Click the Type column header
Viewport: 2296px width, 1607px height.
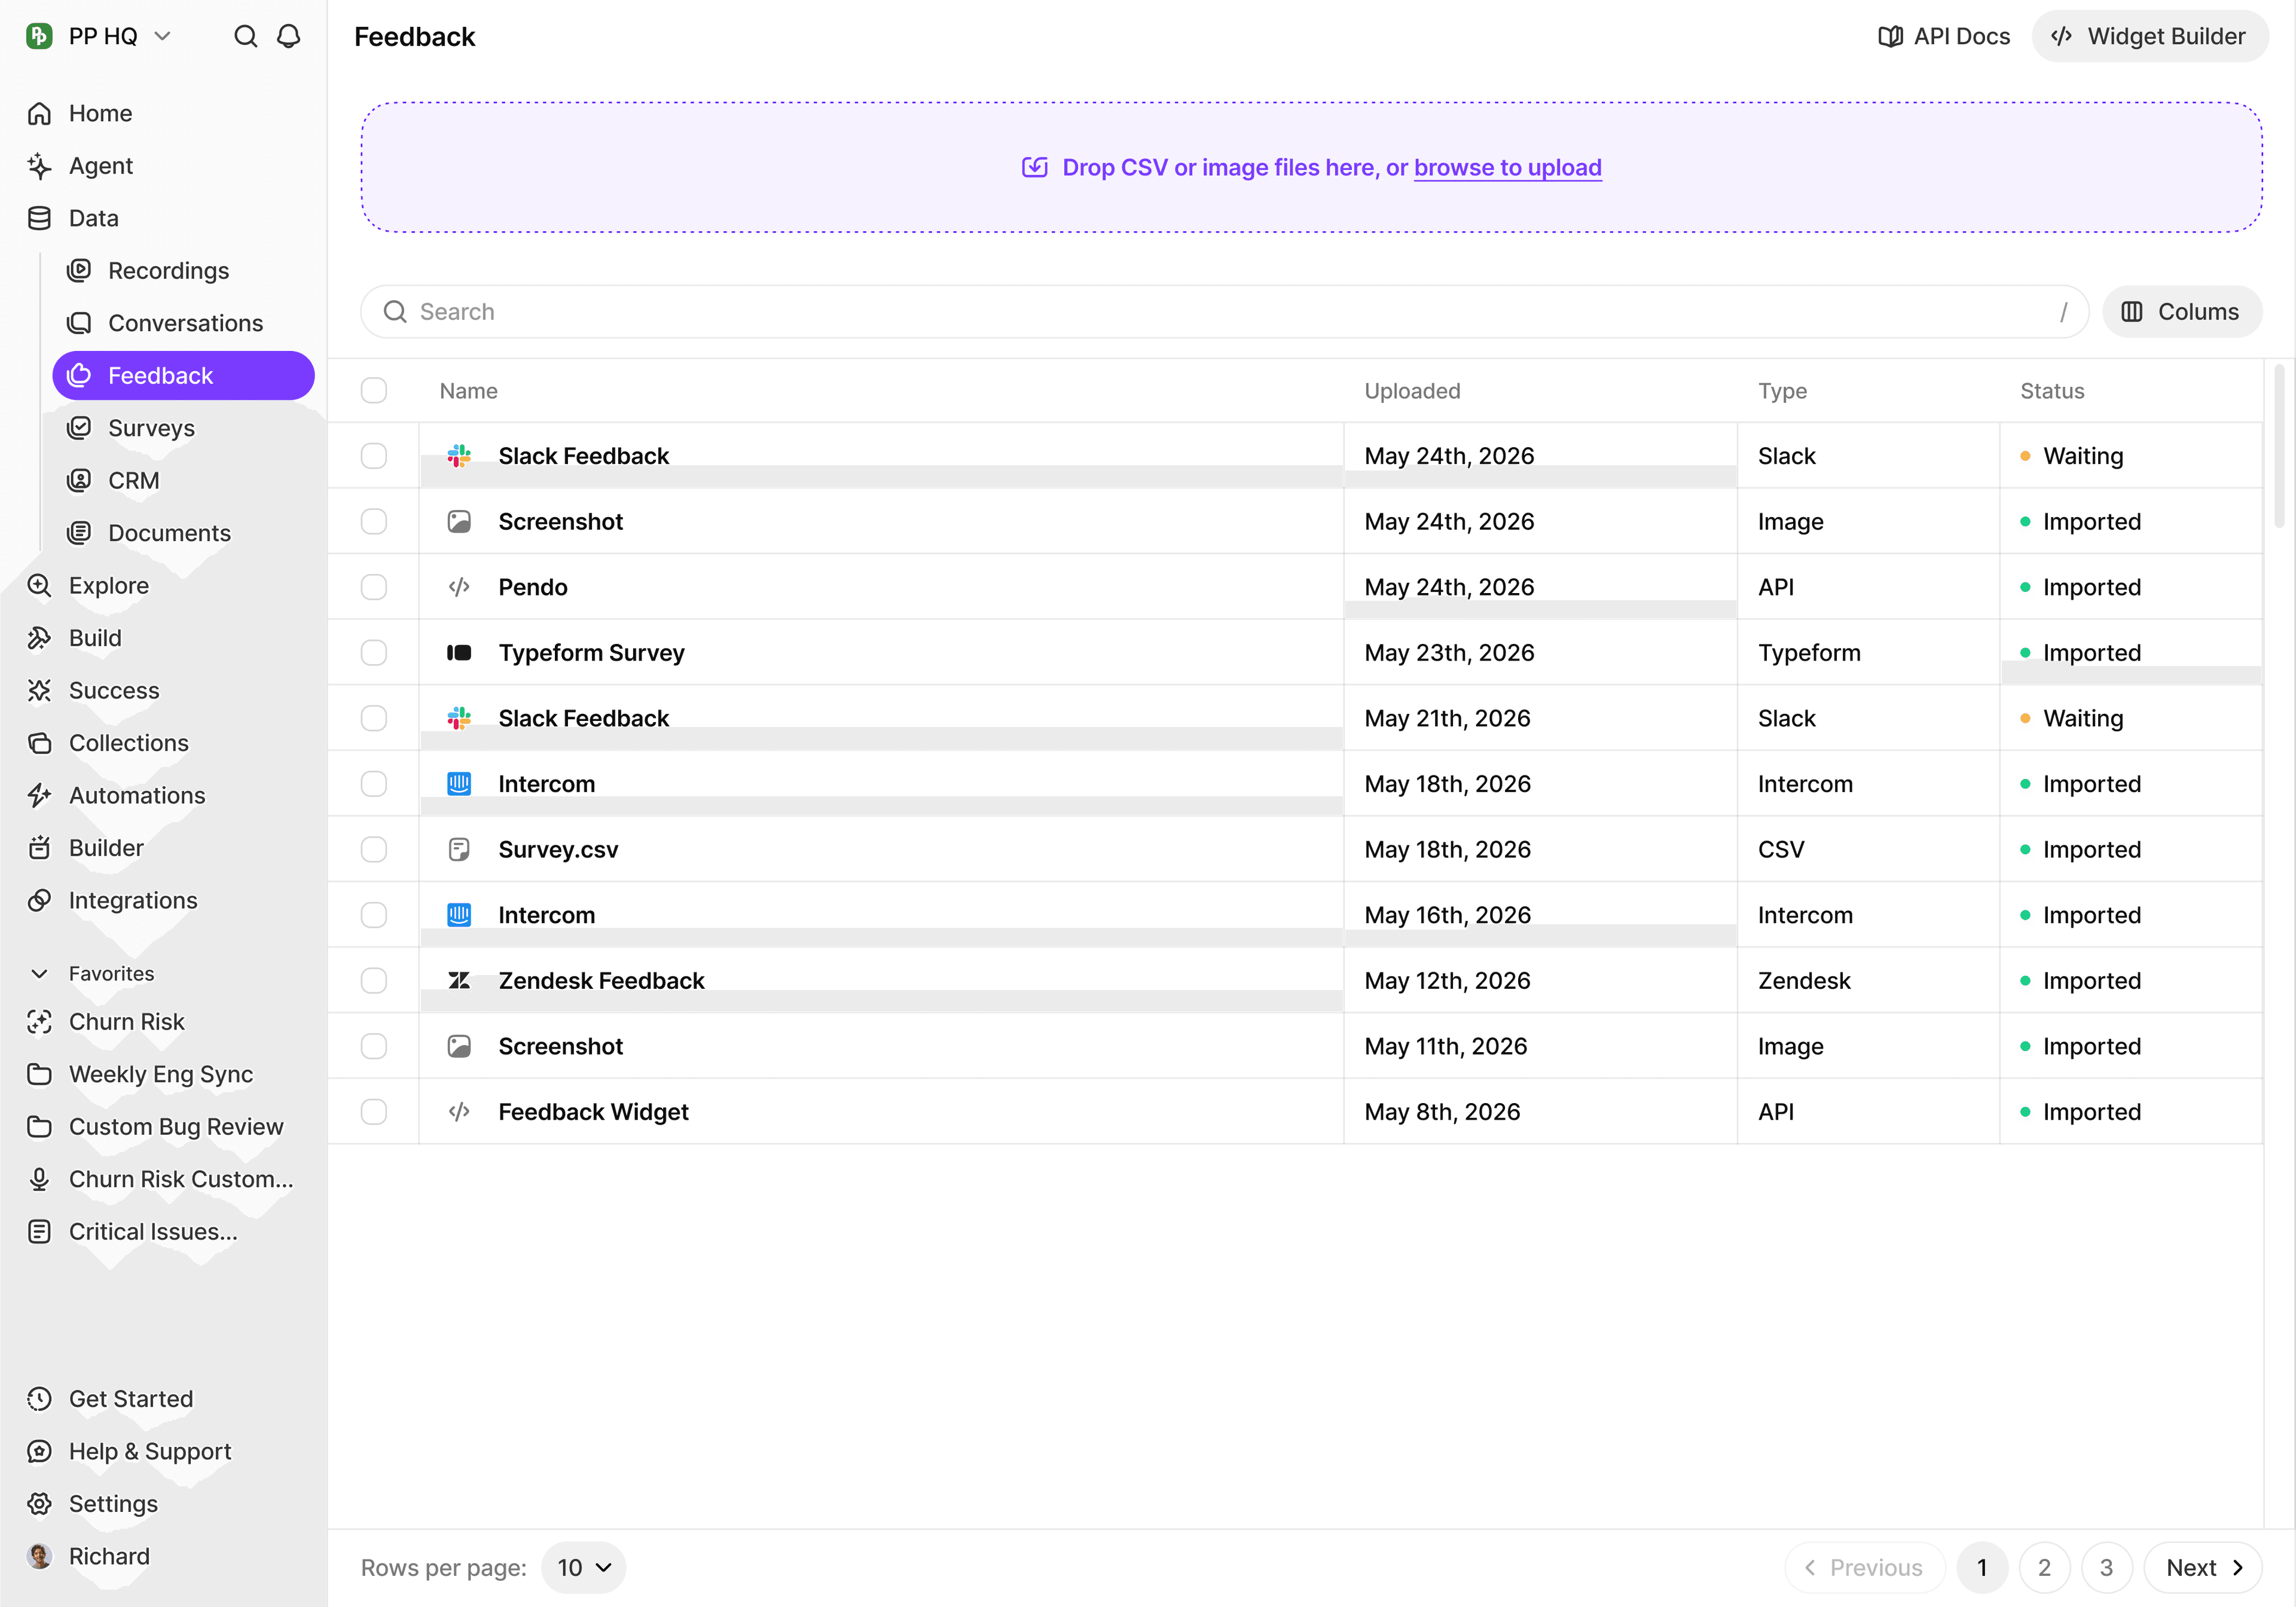pyautogui.click(x=1782, y=391)
